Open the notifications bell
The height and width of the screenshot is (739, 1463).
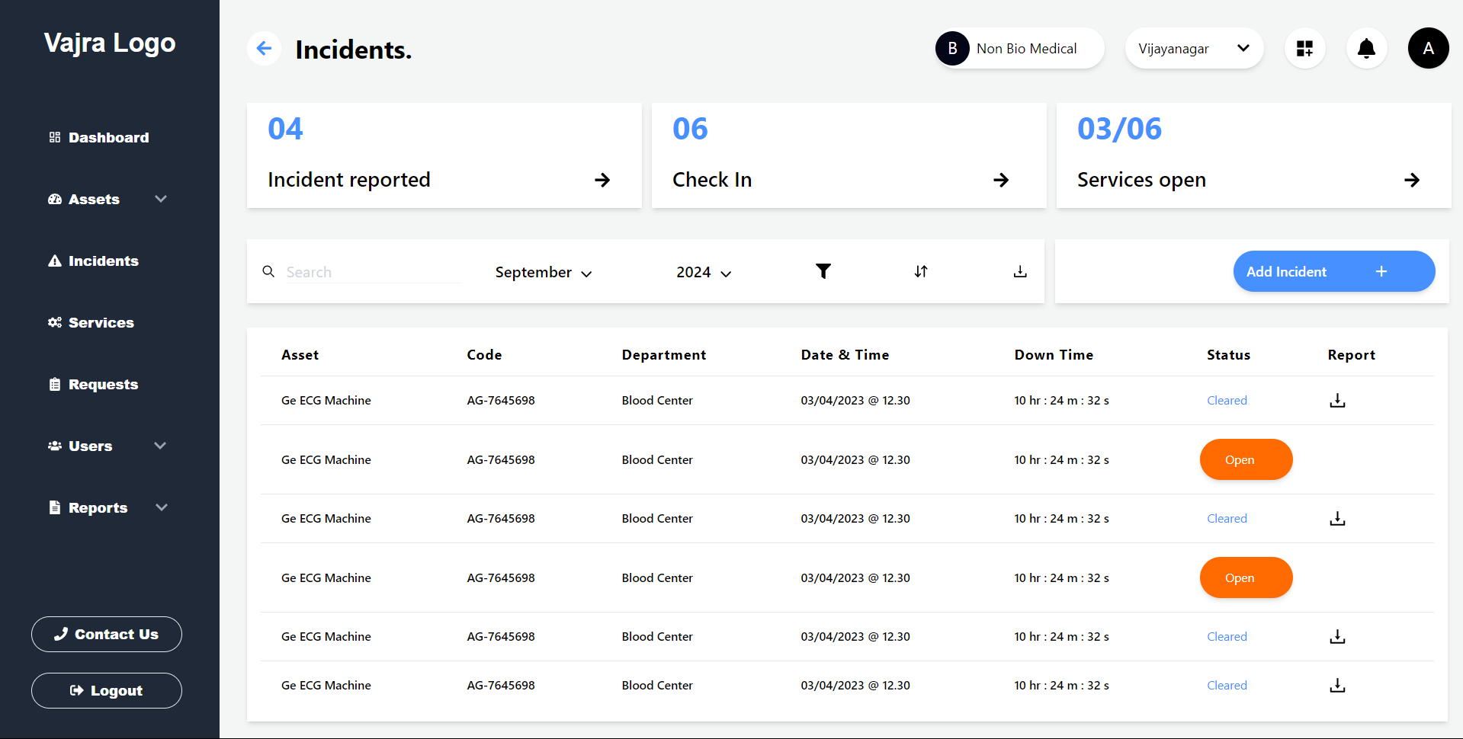(x=1366, y=49)
